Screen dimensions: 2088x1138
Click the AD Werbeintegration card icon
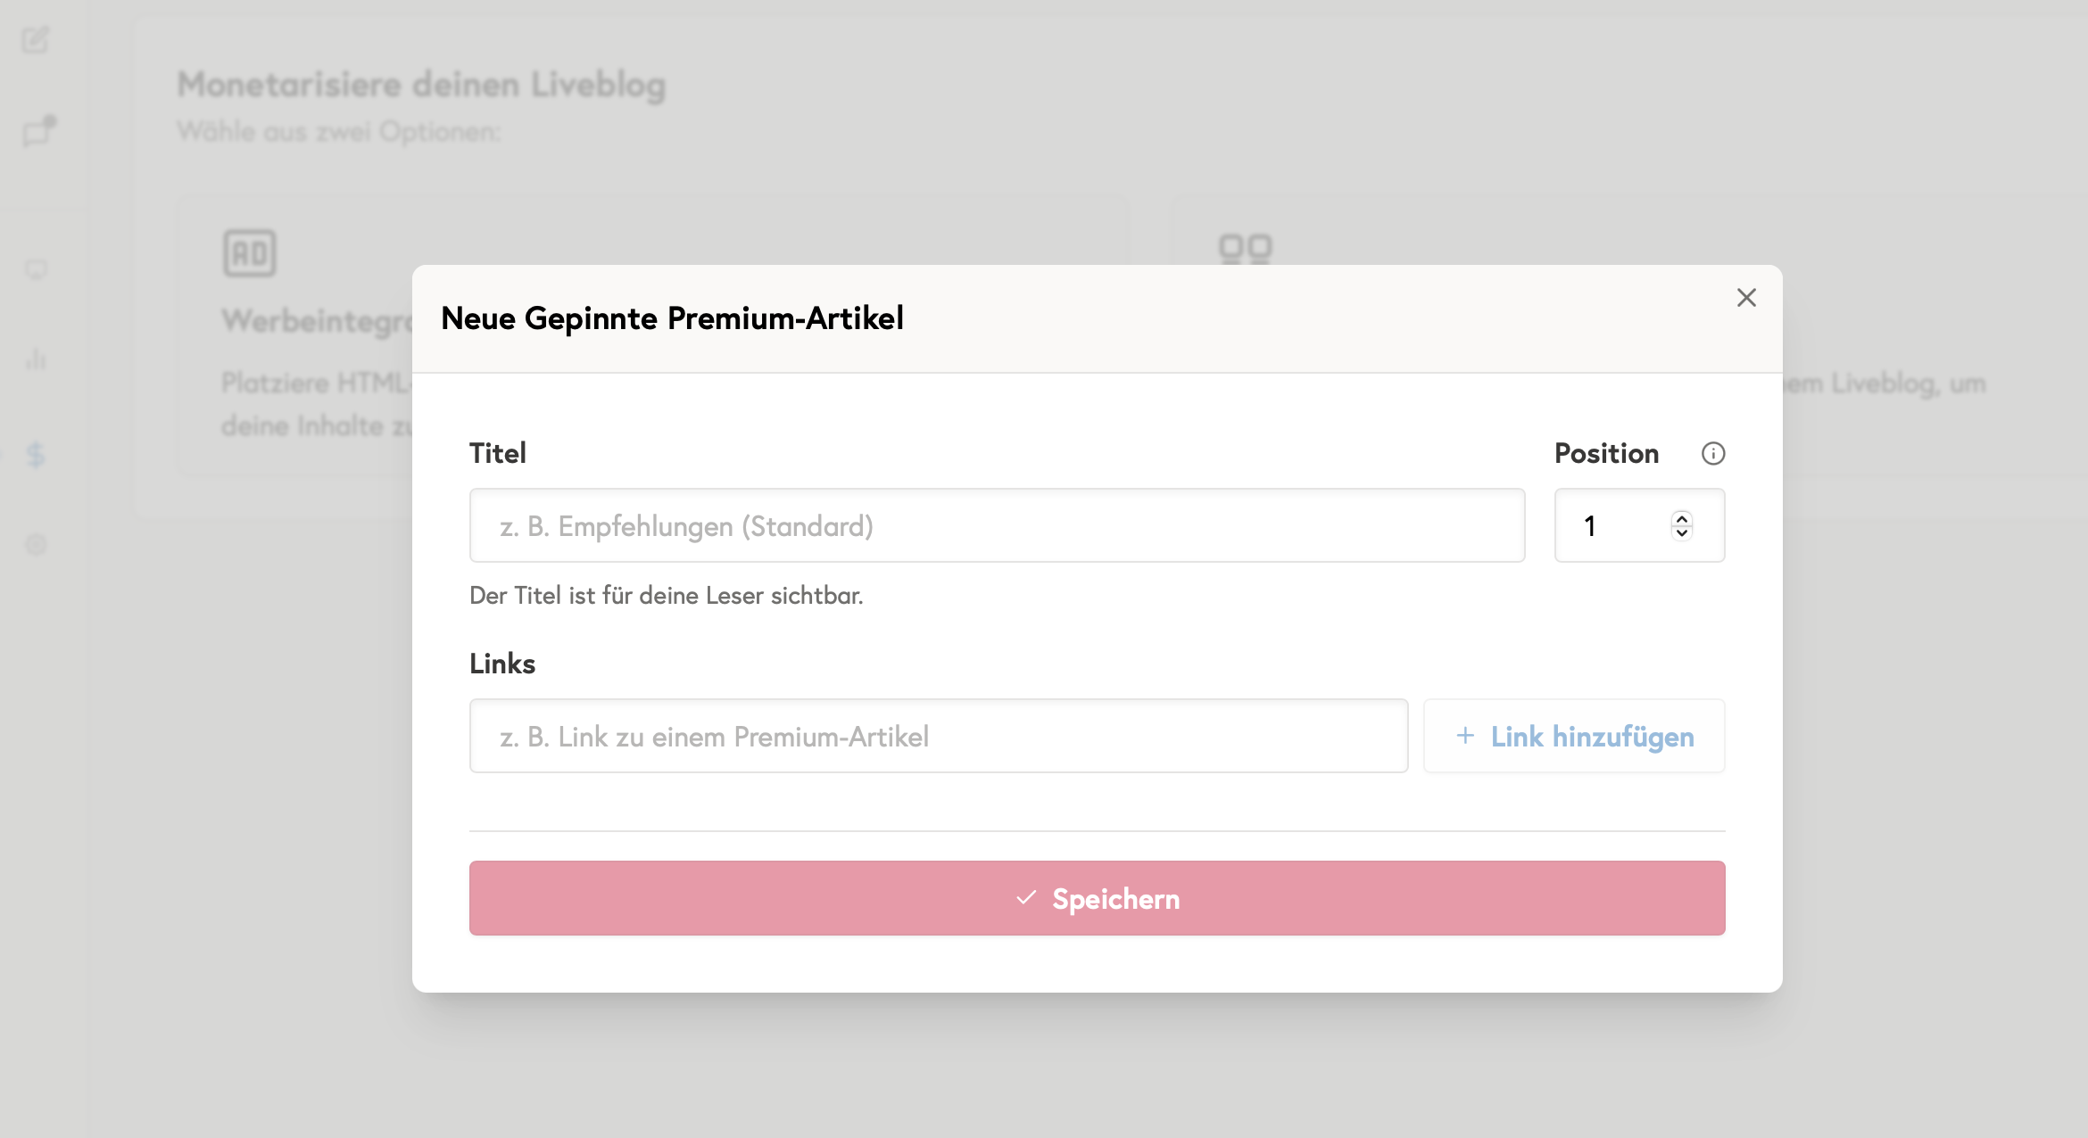249,254
